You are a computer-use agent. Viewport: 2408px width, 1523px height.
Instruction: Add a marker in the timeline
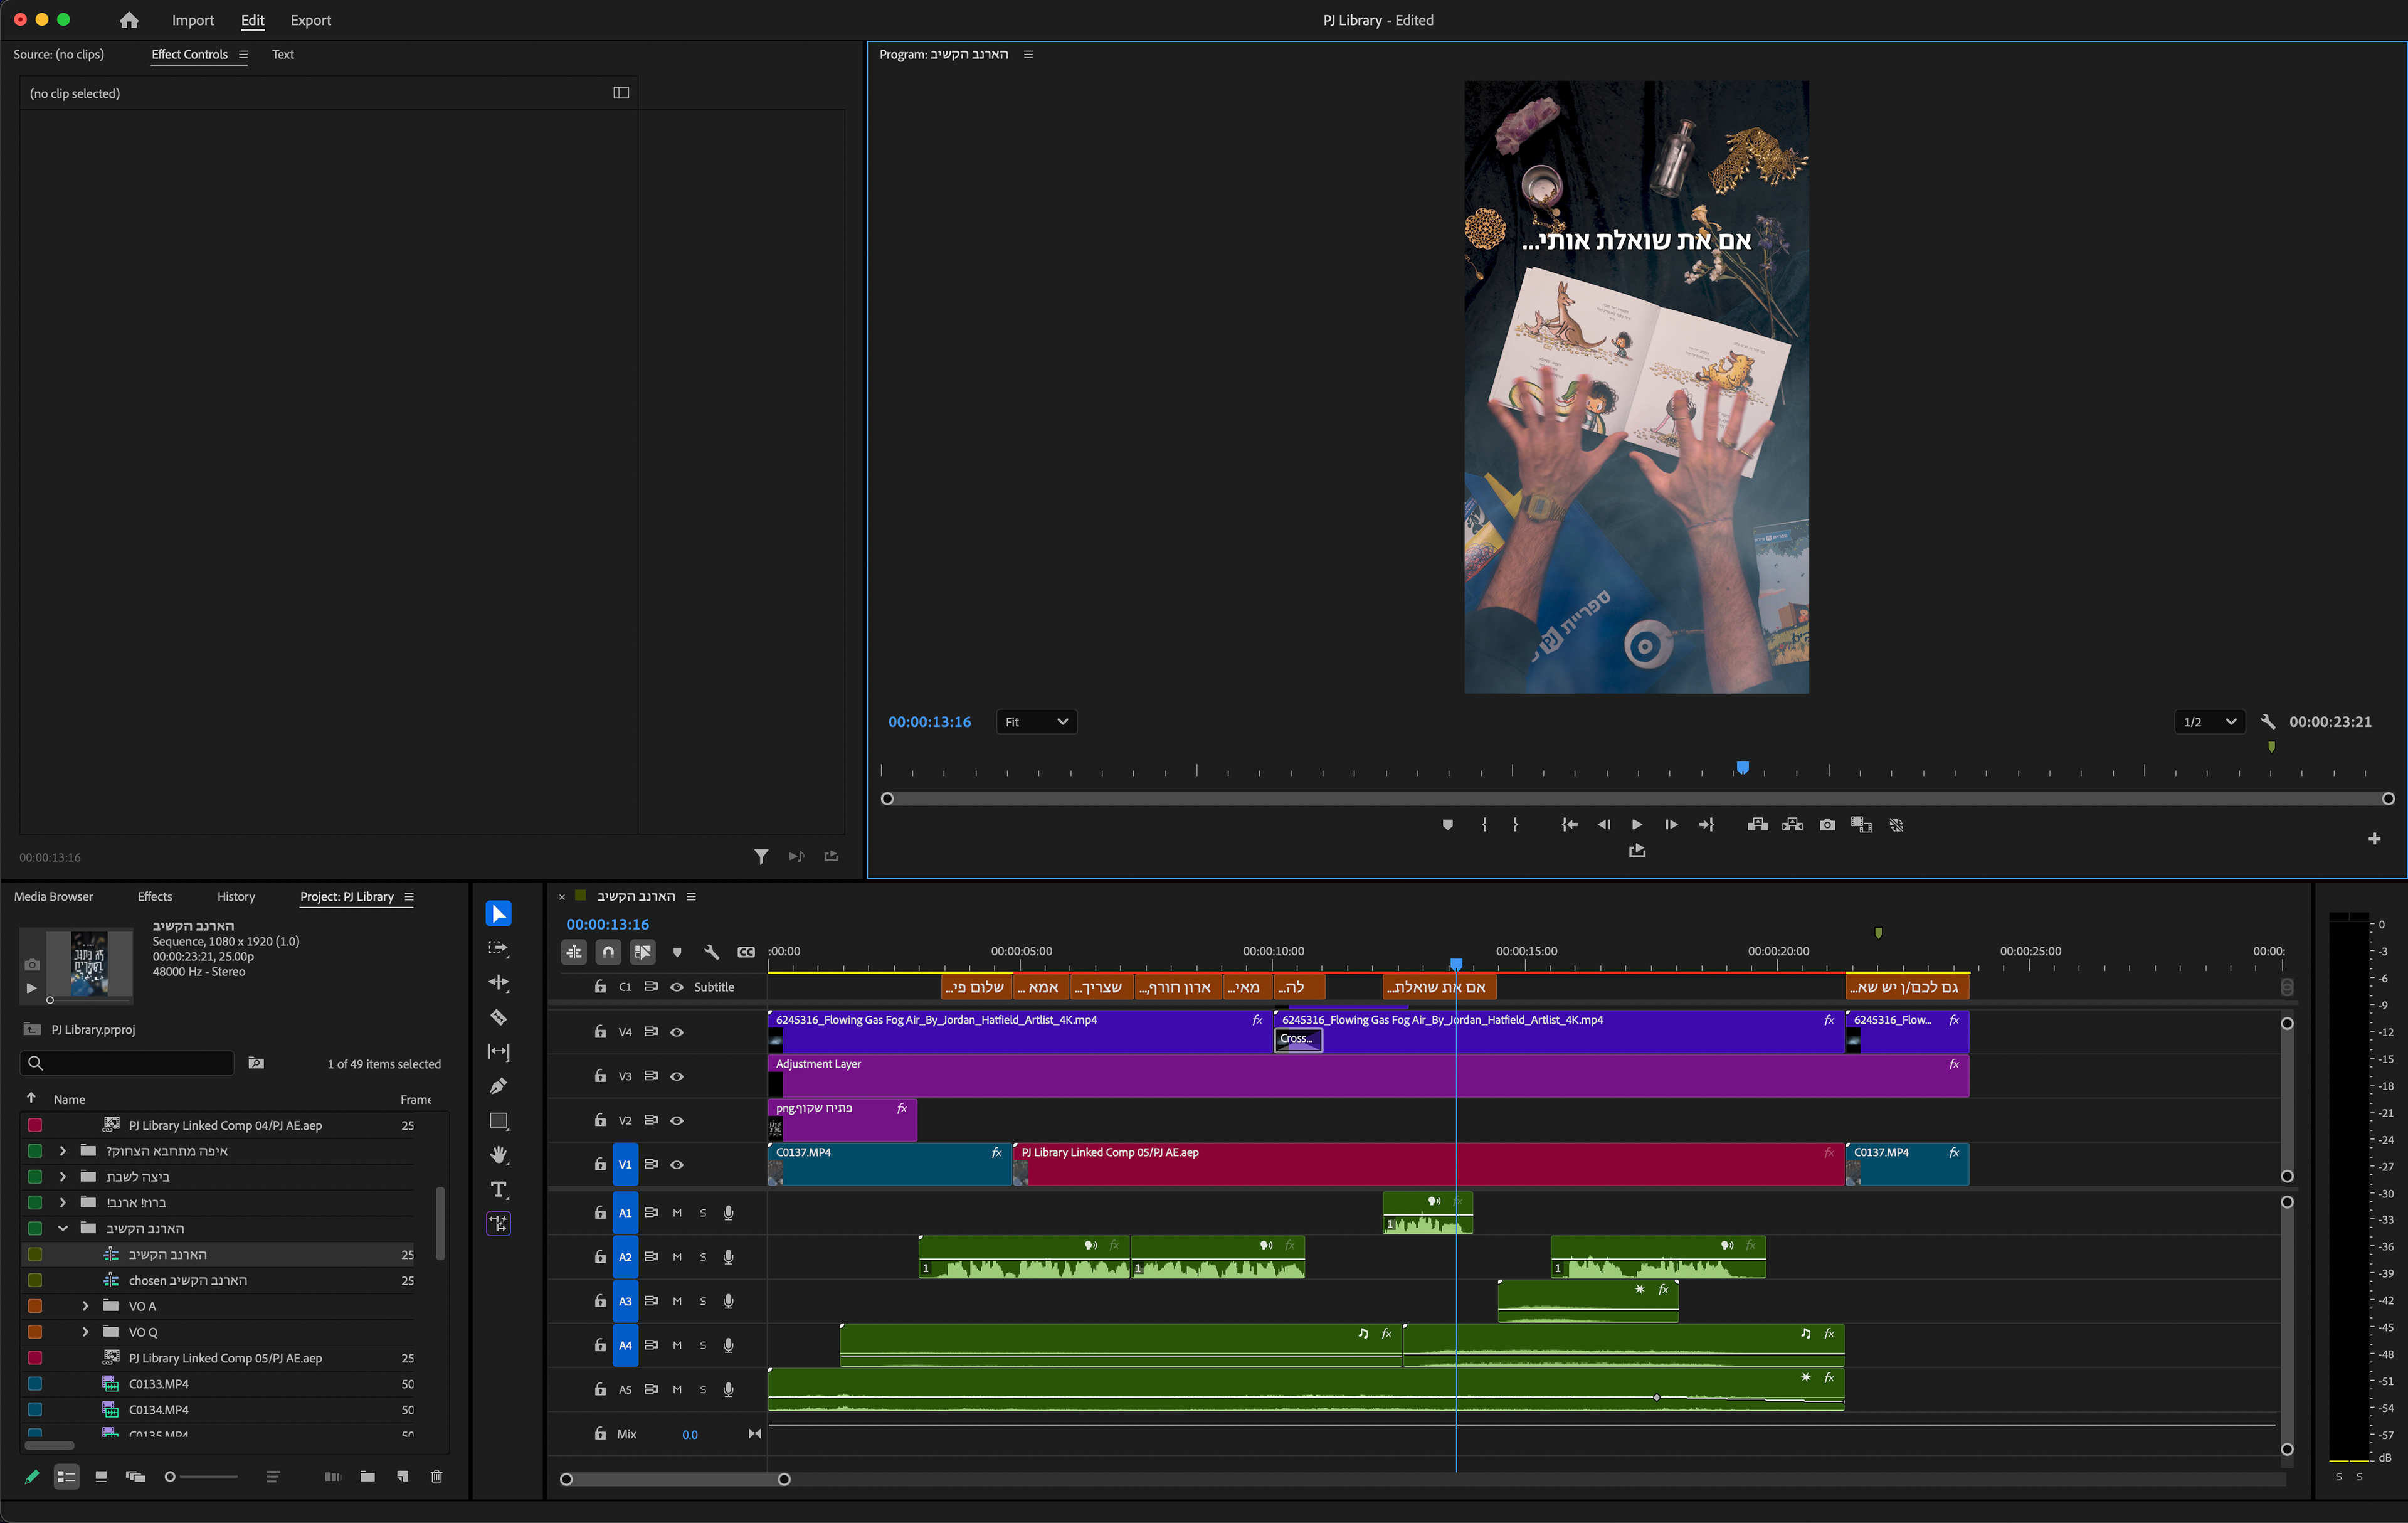click(677, 952)
